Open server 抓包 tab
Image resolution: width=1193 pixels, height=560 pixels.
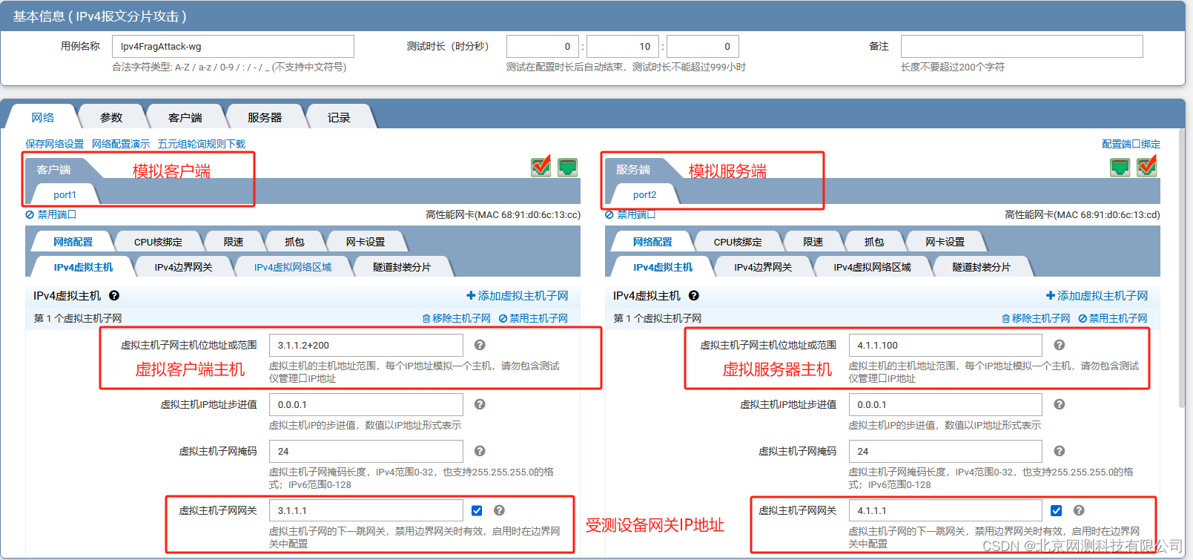point(874,242)
